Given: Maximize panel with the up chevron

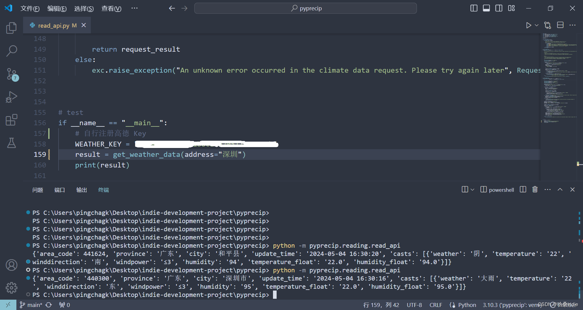Looking at the screenshot, I should click(560, 189).
